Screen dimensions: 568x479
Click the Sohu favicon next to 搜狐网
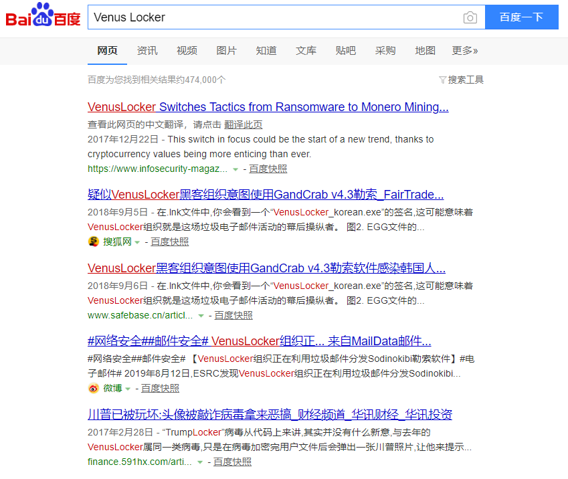(94, 242)
